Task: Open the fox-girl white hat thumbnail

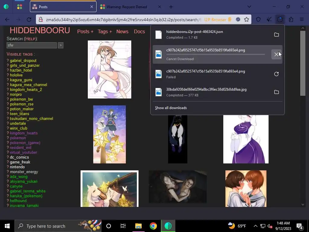Action: pos(109,69)
